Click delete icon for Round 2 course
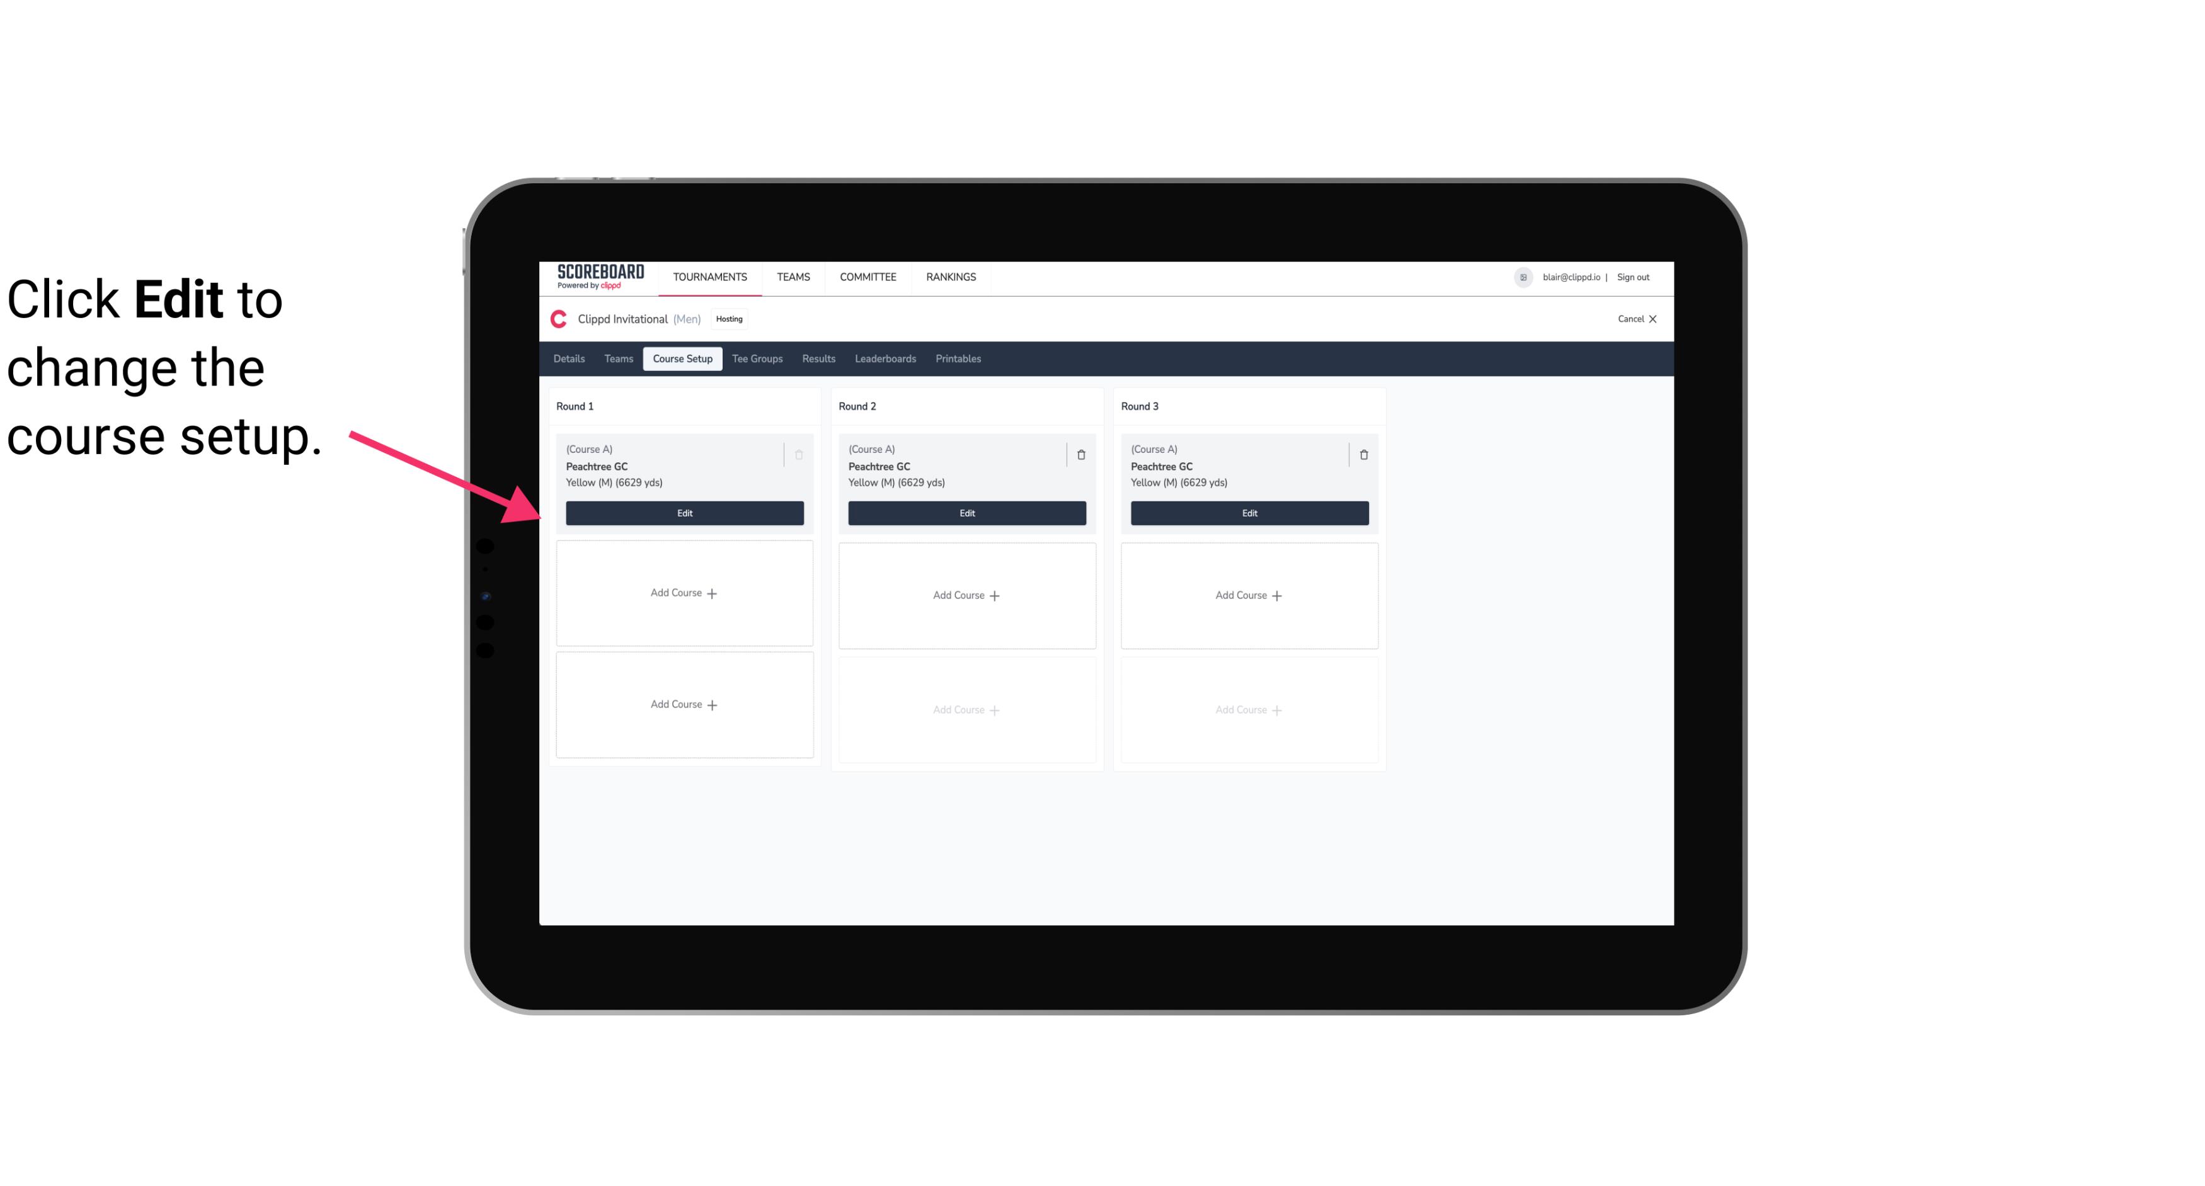This screenshot has height=1186, width=2205. coord(1080,454)
